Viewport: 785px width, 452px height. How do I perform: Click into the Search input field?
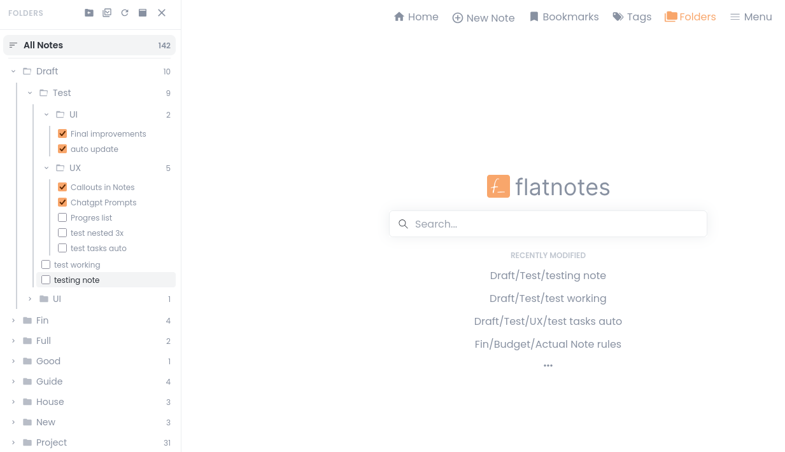coord(548,224)
